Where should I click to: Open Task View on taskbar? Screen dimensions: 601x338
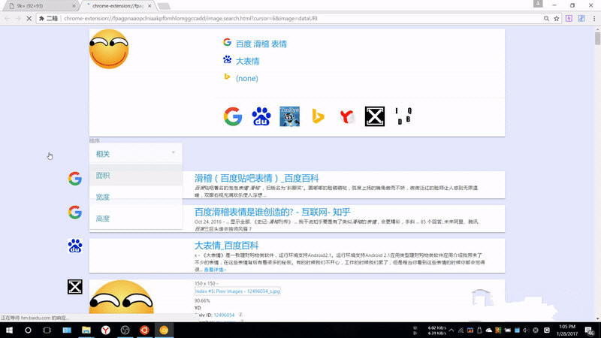47,330
